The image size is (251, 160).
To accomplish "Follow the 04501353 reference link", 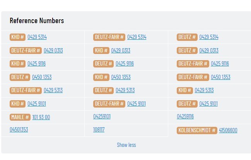I will pyautogui.click(x=19, y=130).
